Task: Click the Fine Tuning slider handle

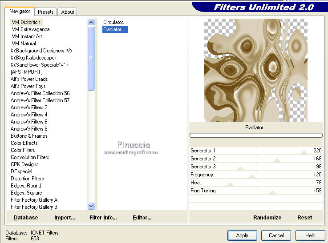Action: pos(272,192)
